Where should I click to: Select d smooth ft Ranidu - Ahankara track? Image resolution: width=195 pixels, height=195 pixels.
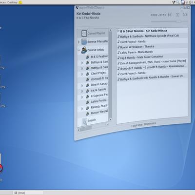tap(152, 67)
